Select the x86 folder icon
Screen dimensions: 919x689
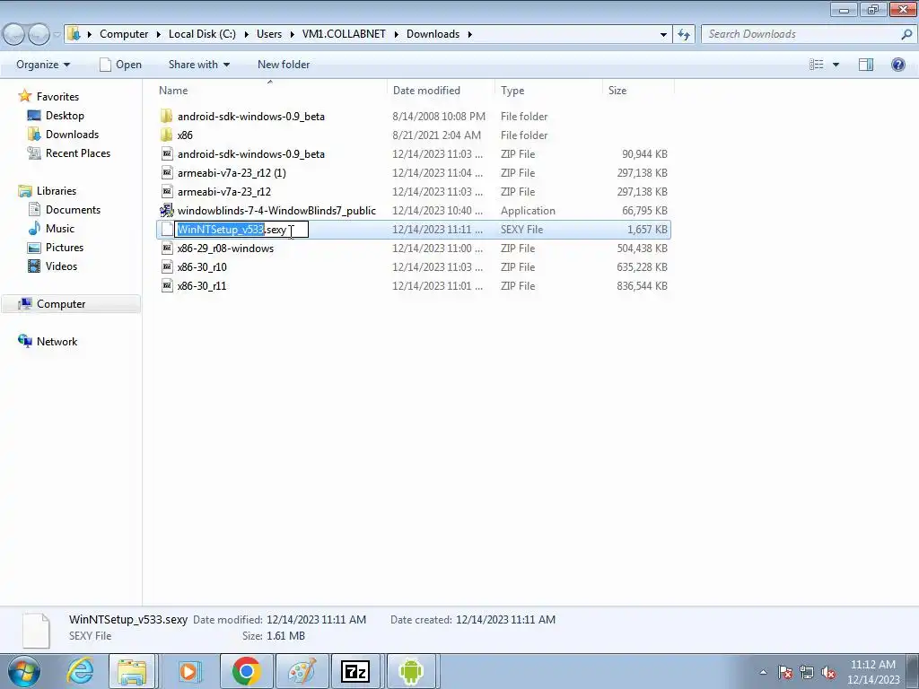[166, 135]
